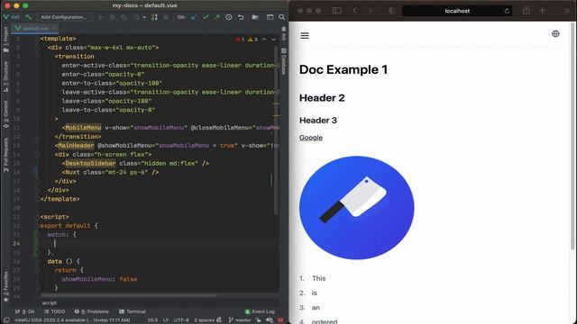The image size is (577, 324).
Task: Open the hamburger menu on the docs page
Action: click(x=305, y=36)
